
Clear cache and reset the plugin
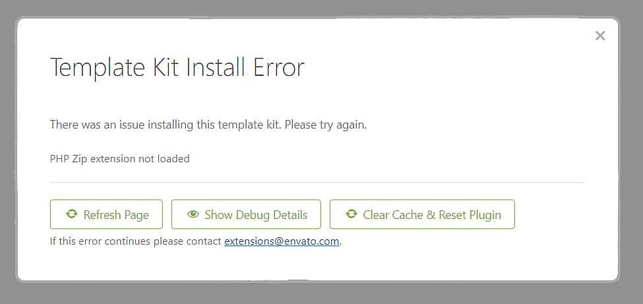422,214
